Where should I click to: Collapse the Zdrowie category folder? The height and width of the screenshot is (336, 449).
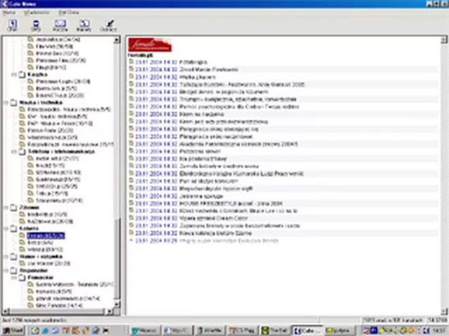(x=5, y=207)
